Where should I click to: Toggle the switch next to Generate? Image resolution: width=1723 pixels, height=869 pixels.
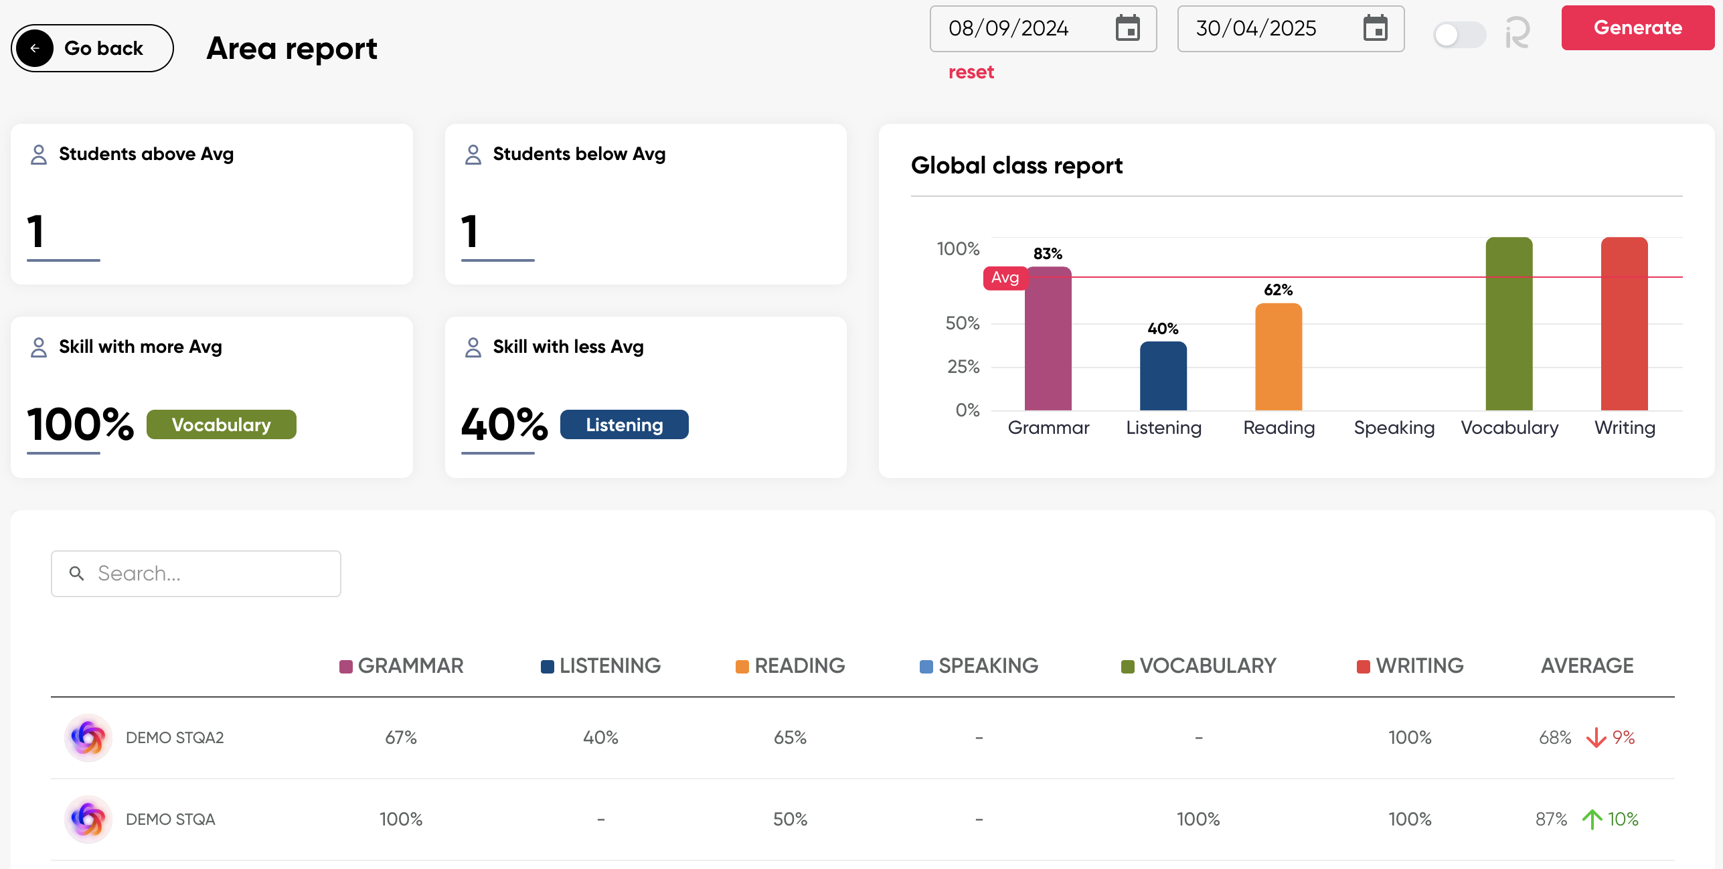pos(1459,34)
